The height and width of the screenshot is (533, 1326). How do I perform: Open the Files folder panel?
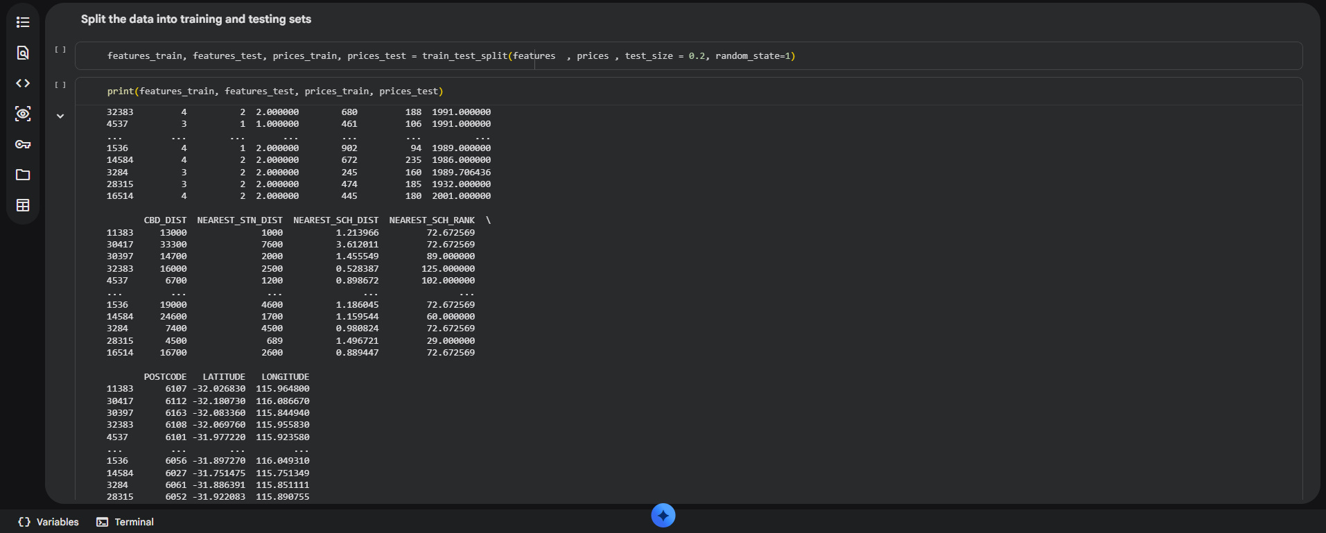coord(23,175)
